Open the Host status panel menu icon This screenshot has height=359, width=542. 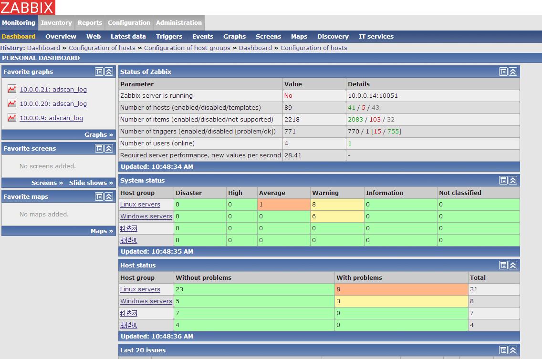coord(503,265)
